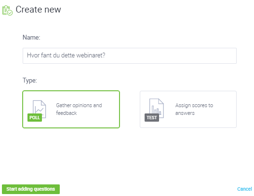Click the "Create new" heading
Image resolution: width=254 pixels, height=196 pixels.
click(x=39, y=10)
